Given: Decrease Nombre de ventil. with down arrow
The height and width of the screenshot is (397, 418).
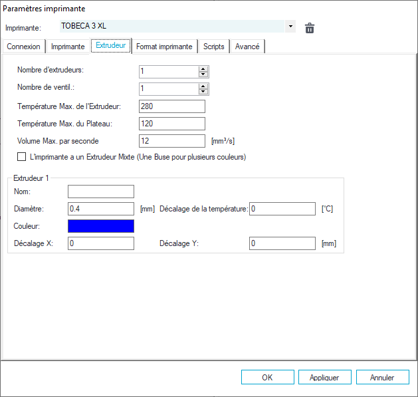Looking at the screenshot, I should tap(203, 92).
